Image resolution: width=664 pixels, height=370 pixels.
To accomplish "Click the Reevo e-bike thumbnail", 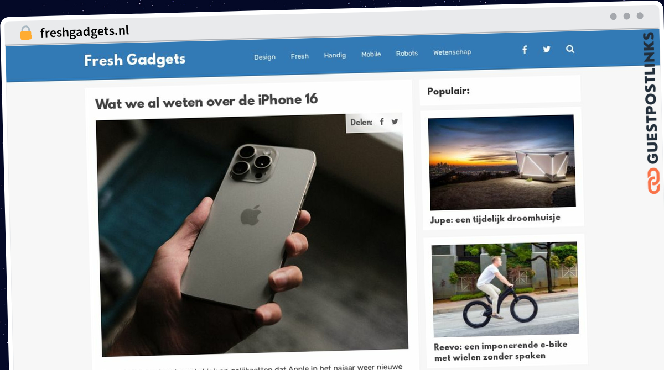I will click(x=505, y=289).
